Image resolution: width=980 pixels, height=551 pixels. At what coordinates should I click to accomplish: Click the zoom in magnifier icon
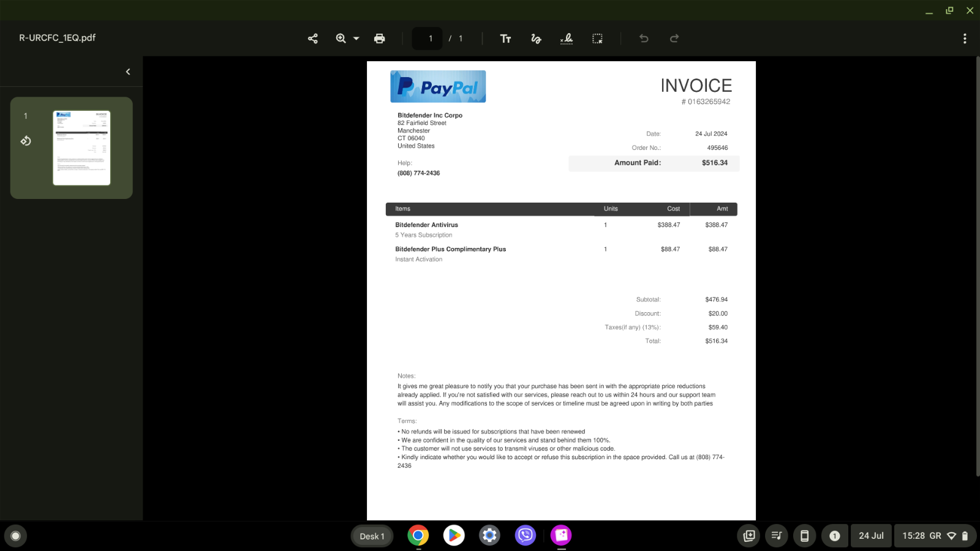[341, 39]
